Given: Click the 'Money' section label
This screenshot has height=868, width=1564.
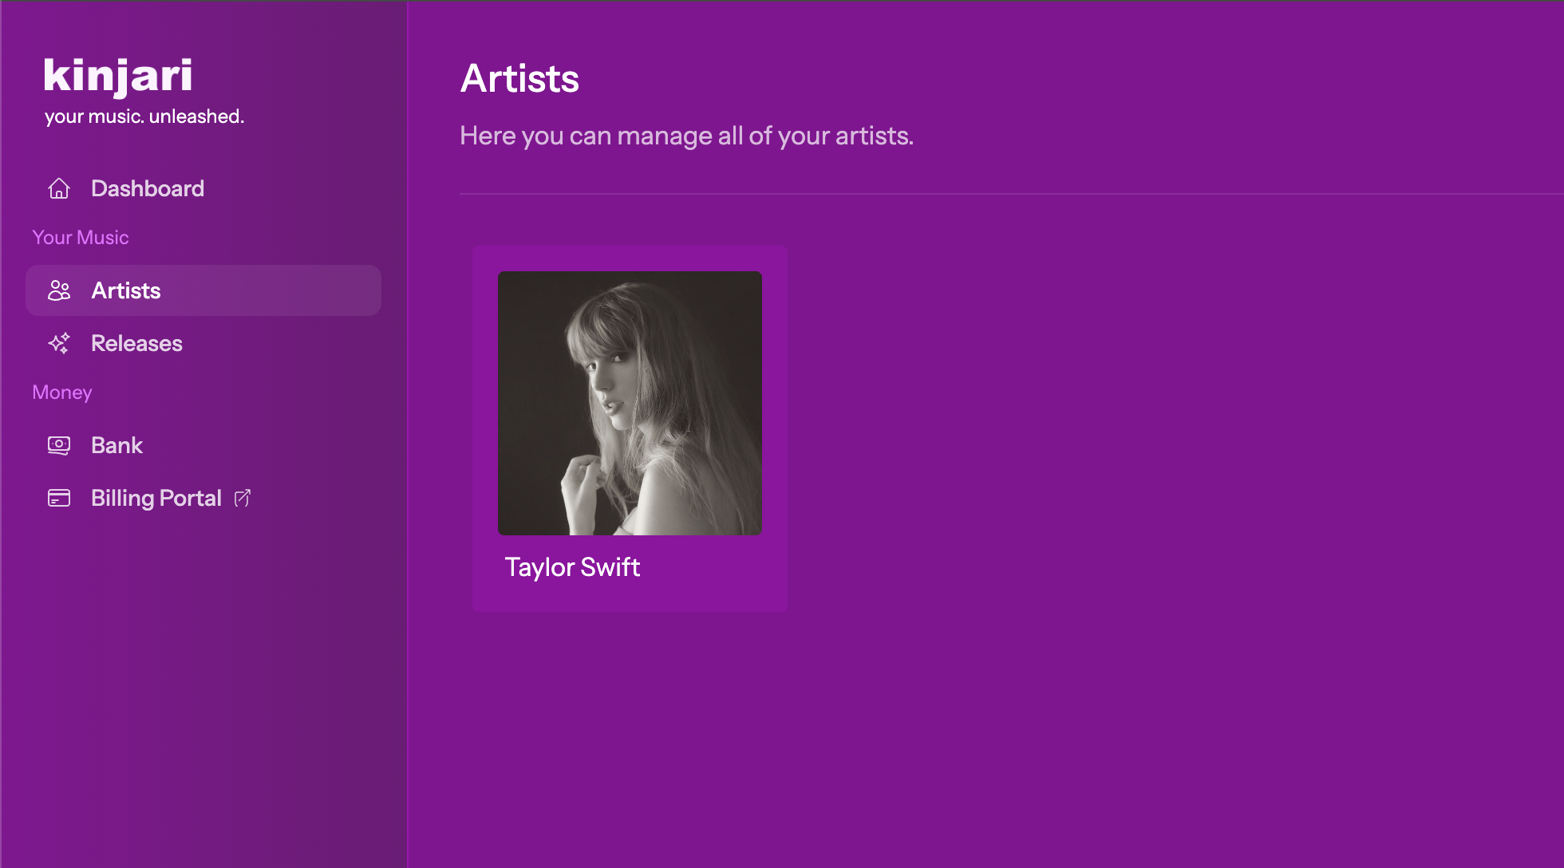Looking at the screenshot, I should (x=62, y=393).
